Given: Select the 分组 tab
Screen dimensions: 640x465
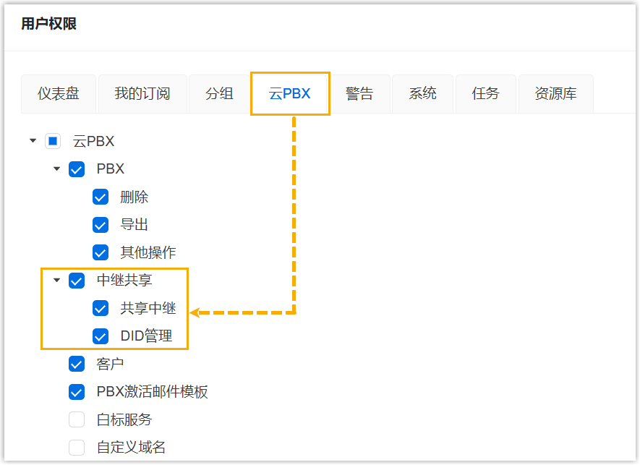Looking at the screenshot, I should pyautogui.click(x=219, y=94).
